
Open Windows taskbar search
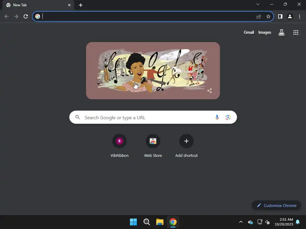click(146, 222)
